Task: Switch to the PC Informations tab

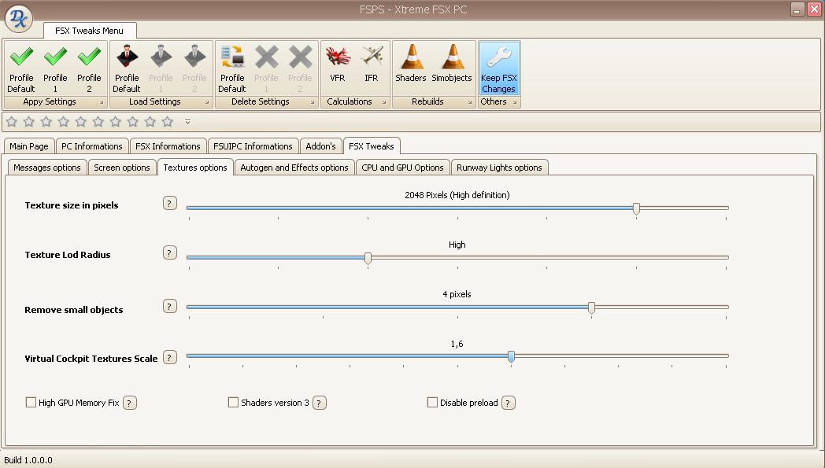Action: pos(91,146)
